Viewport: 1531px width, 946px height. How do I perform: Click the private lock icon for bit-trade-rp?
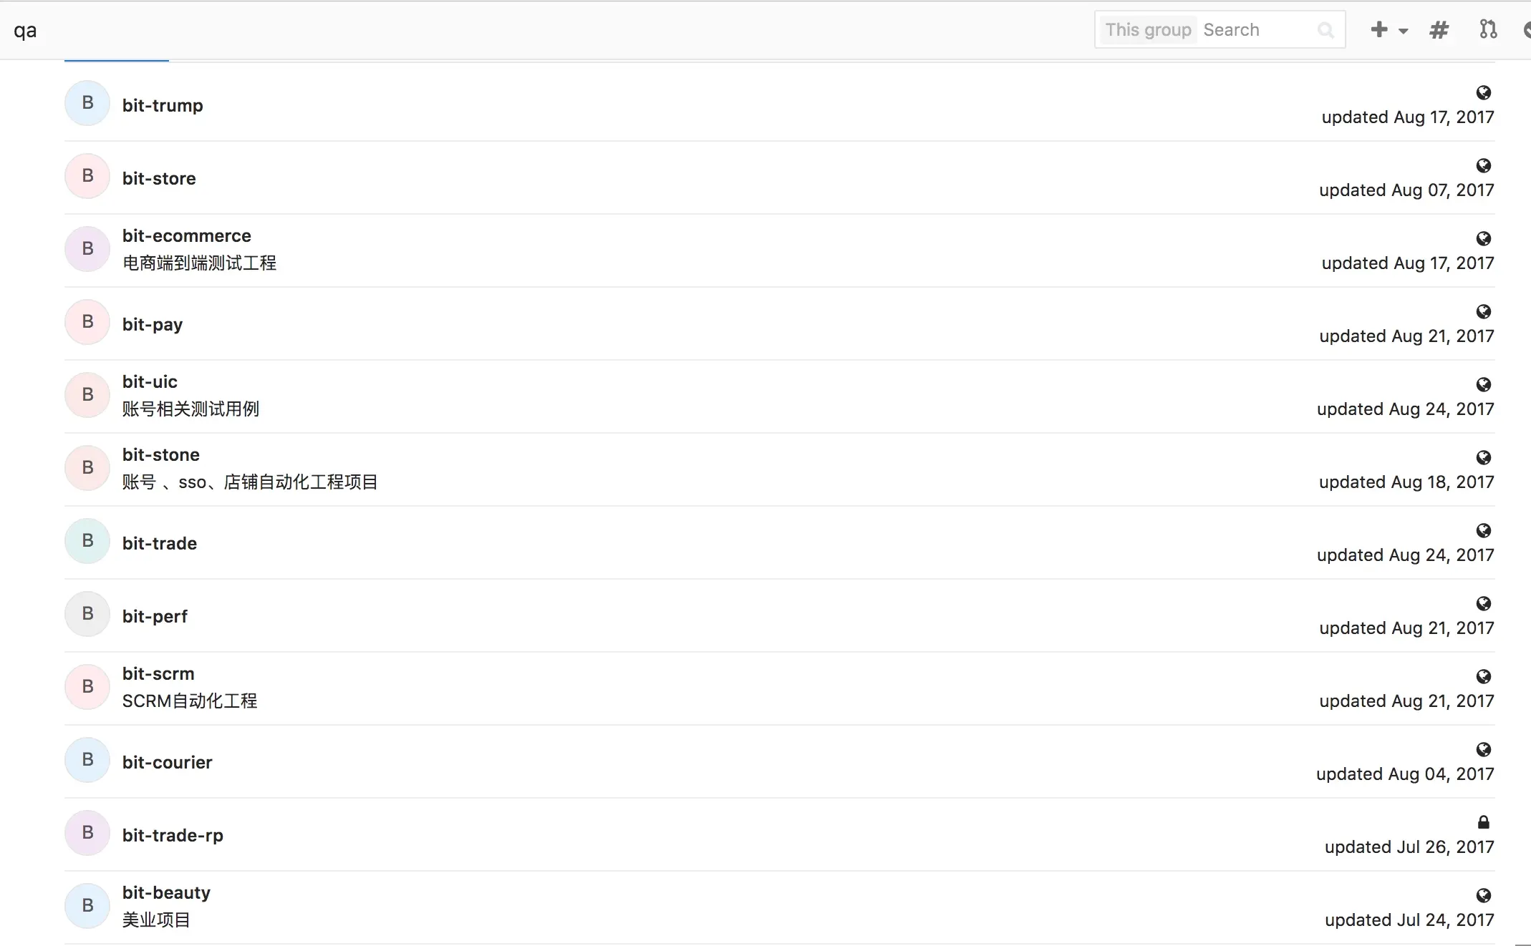click(x=1483, y=822)
